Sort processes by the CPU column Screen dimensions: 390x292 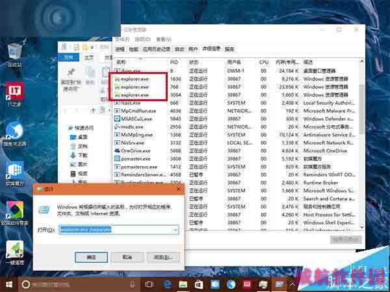(264, 62)
